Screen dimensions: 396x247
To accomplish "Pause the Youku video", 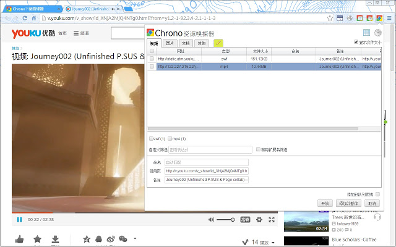I will pos(19,220).
